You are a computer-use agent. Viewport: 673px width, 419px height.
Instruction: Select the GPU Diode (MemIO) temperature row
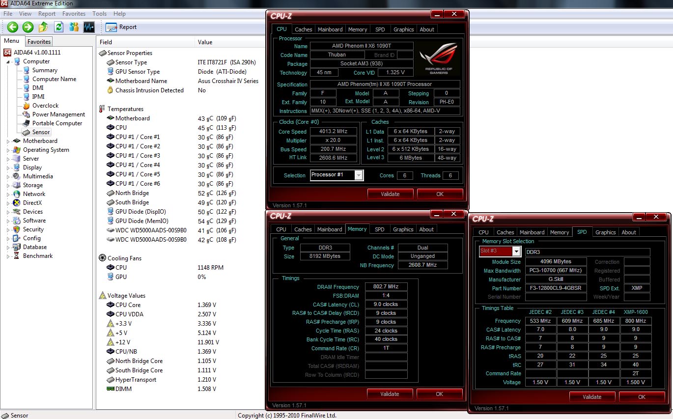pos(181,221)
